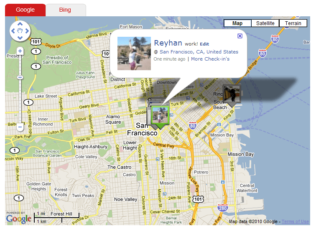The image size is (316, 226).
Task: Open San Francisco, CA, United States link
Action: tap(199, 52)
